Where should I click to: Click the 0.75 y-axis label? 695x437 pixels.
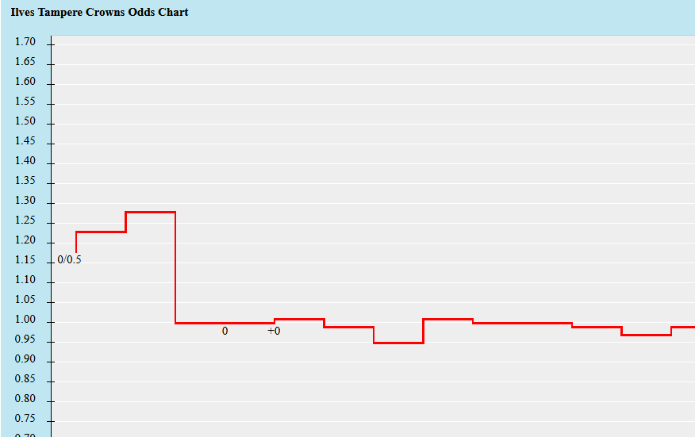(25, 419)
